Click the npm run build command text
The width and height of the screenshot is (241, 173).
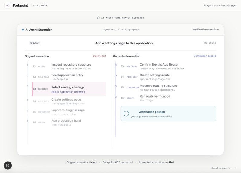[x=62, y=125]
